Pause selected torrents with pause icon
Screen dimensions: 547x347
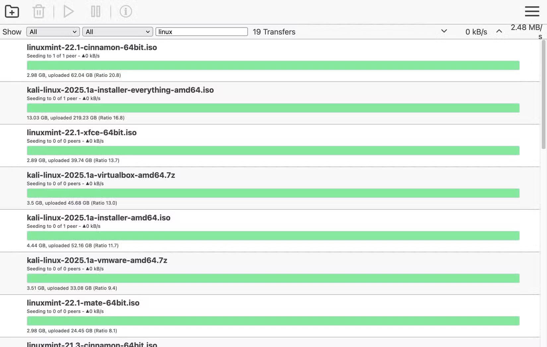(96, 12)
